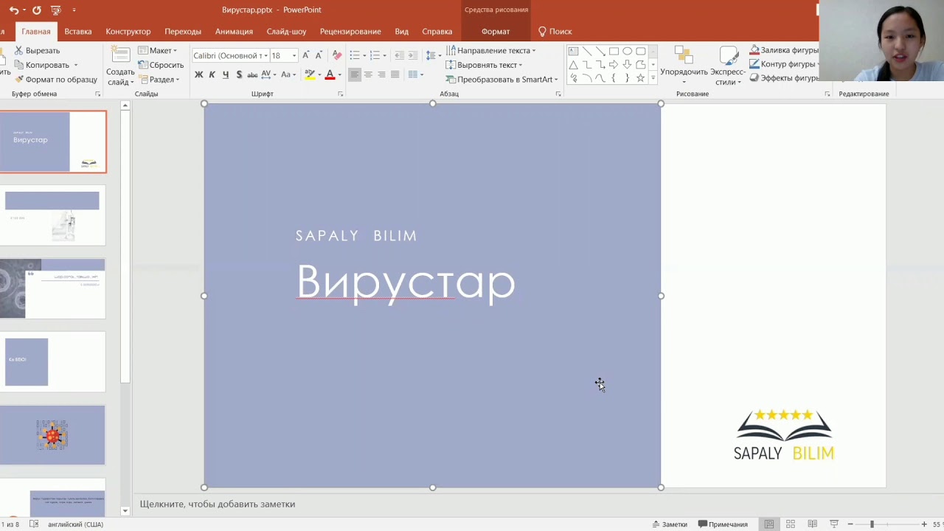The height and width of the screenshot is (531, 944).
Task: Open the change case Aa menu
Action: pyautogui.click(x=288, y=74)
